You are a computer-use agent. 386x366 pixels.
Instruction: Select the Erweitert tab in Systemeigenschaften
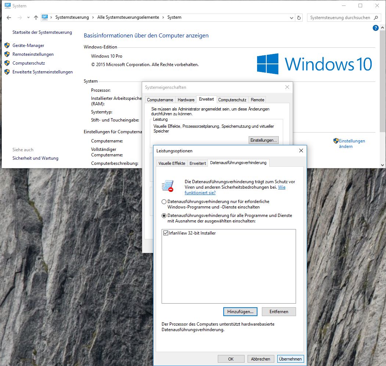point(206,99)
